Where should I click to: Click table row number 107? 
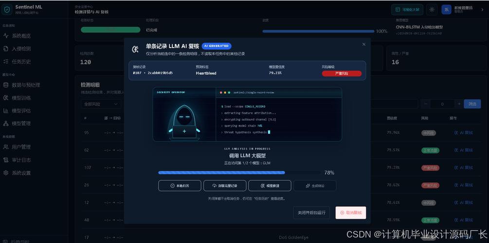click(x=88, y=168)
